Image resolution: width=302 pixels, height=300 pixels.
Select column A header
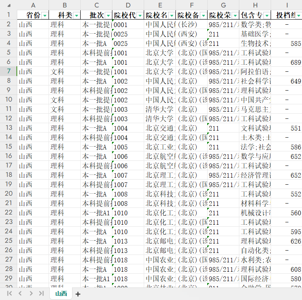click(x=33, y=5)
